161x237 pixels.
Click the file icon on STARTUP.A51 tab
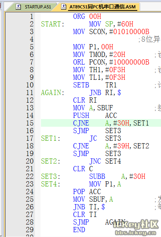click(x=18, y=7)
